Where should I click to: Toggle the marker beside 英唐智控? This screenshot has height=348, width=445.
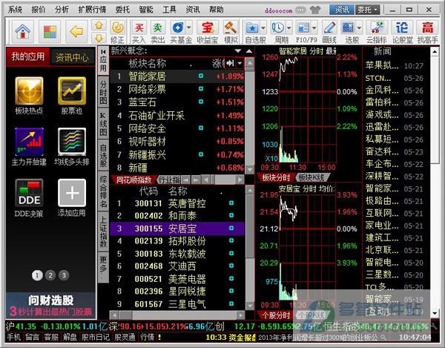(x=231, y=203)
